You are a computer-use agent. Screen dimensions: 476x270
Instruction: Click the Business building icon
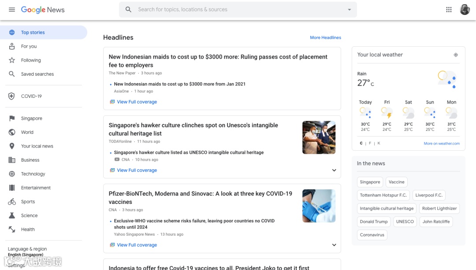click(x=12, y=160)
